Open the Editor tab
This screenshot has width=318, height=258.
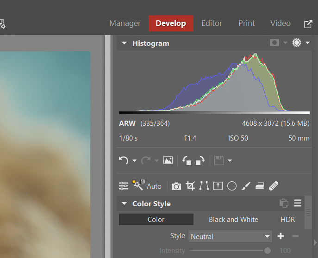(212, 23)
